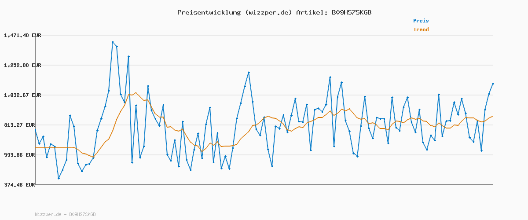Click the tallest blue peak near chart middle
The height and width of the screenshot is (220, 528).
[249, 72]
